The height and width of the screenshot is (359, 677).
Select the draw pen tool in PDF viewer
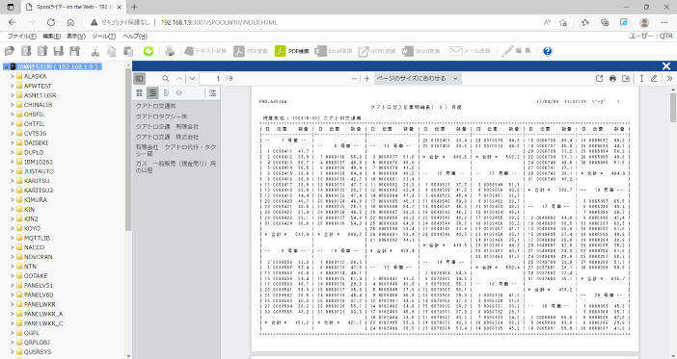[654, 78]
